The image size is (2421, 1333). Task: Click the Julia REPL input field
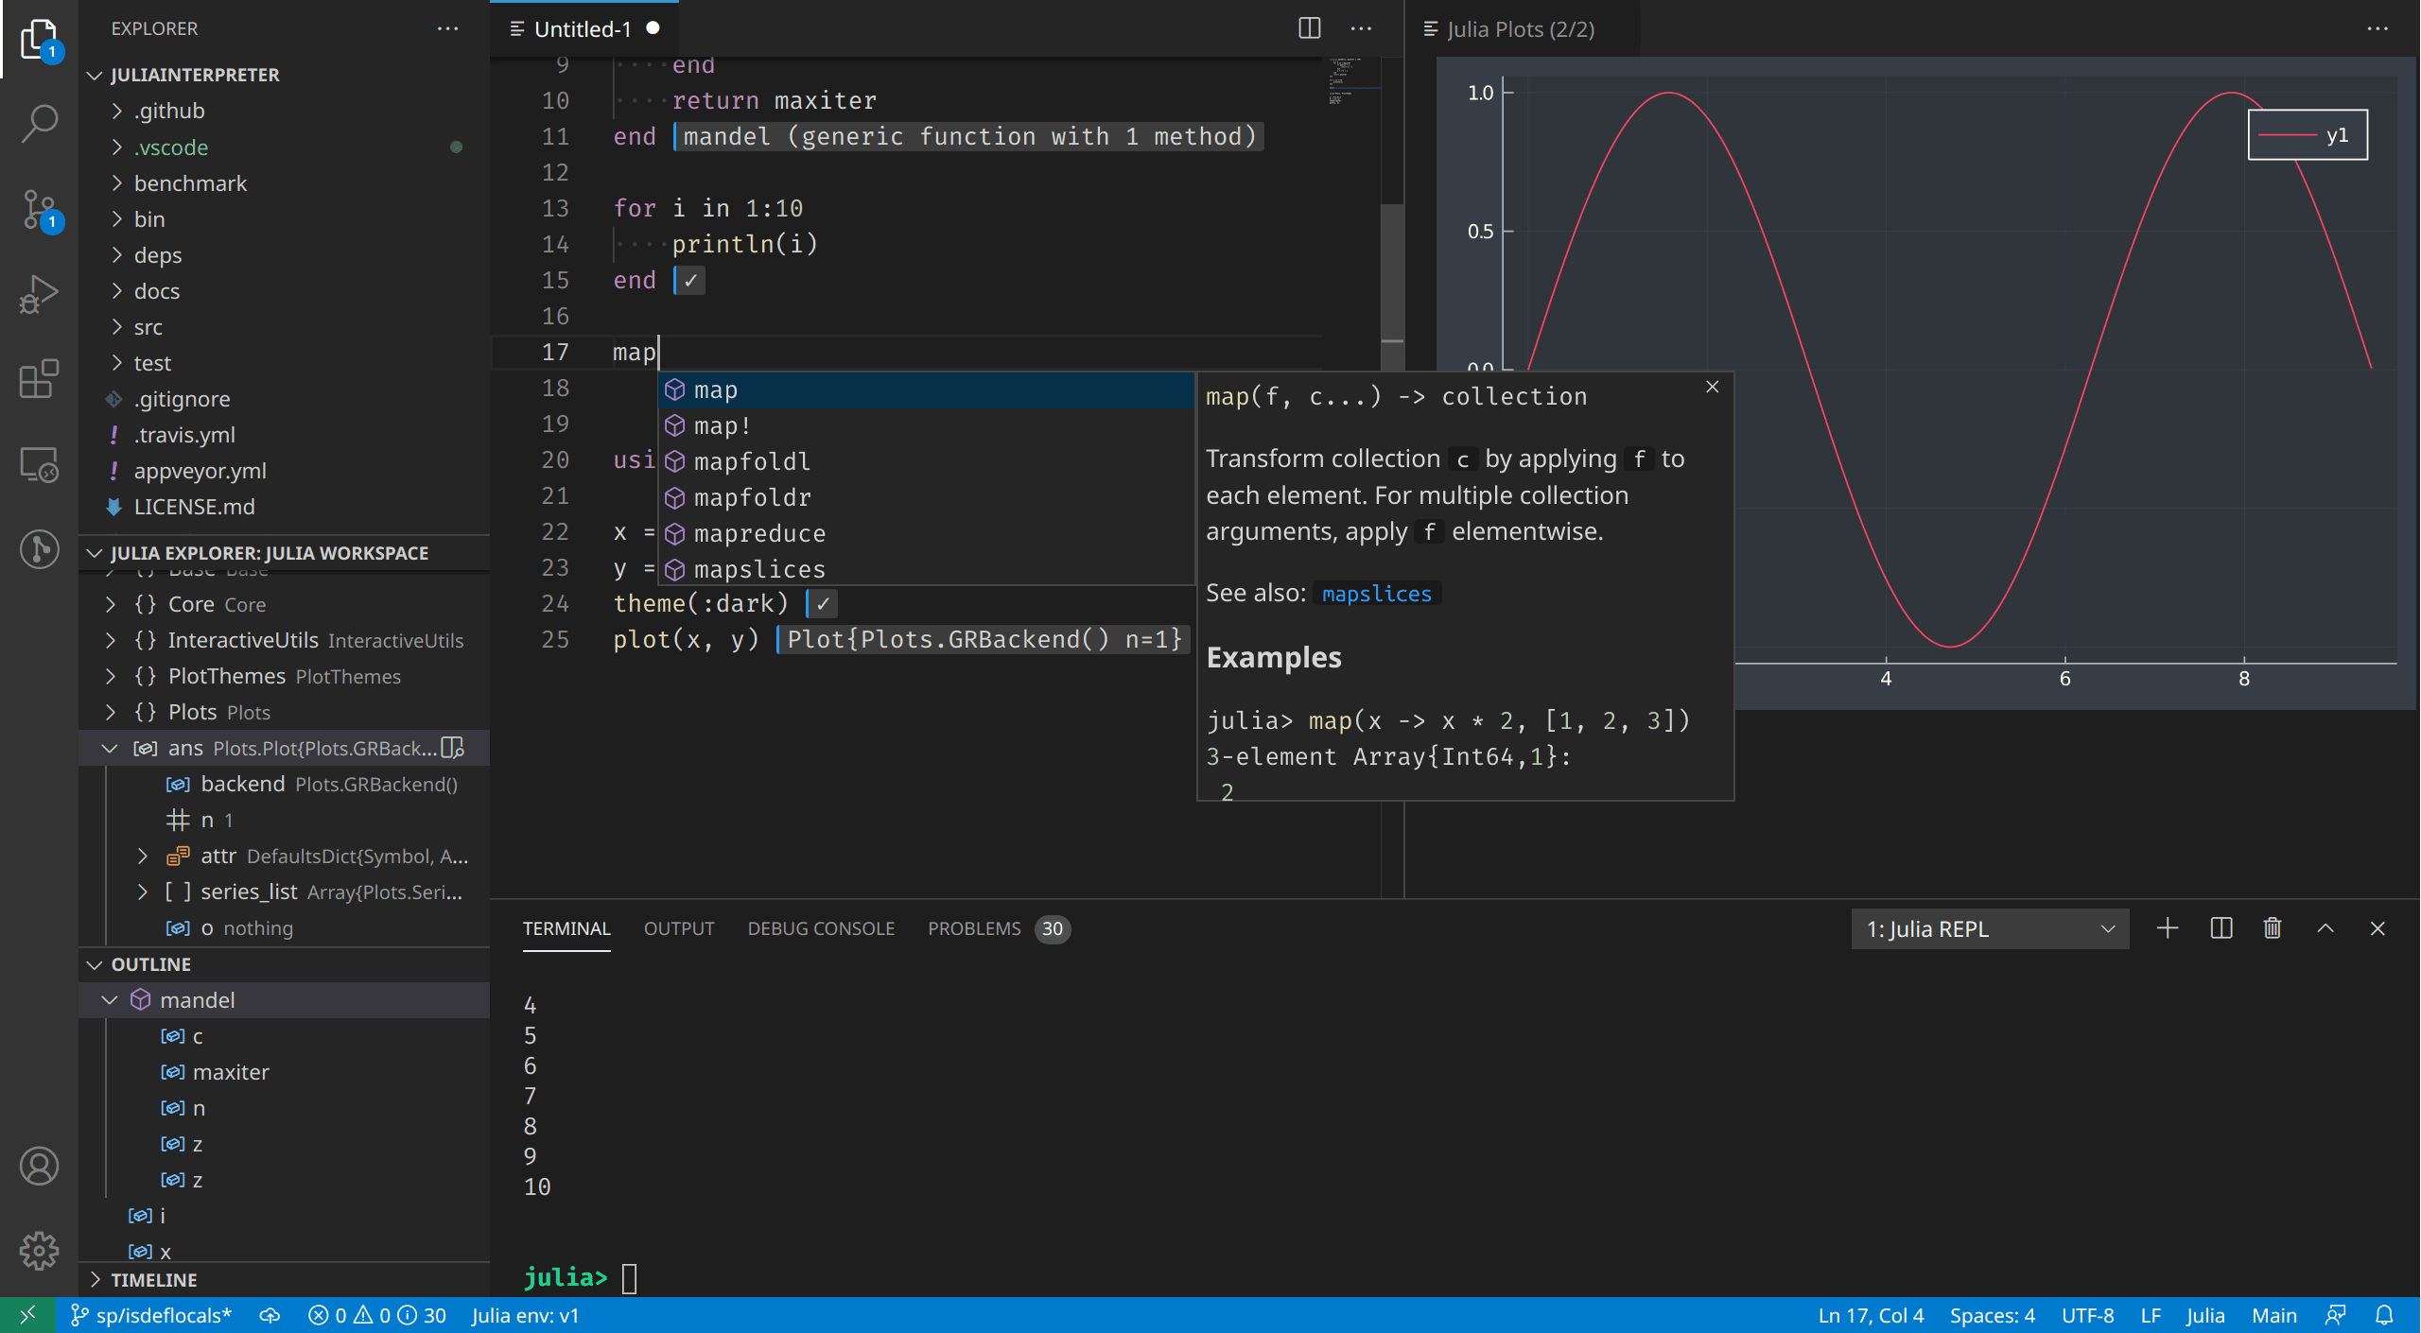pyautogui.click(x=629, y=1275)
